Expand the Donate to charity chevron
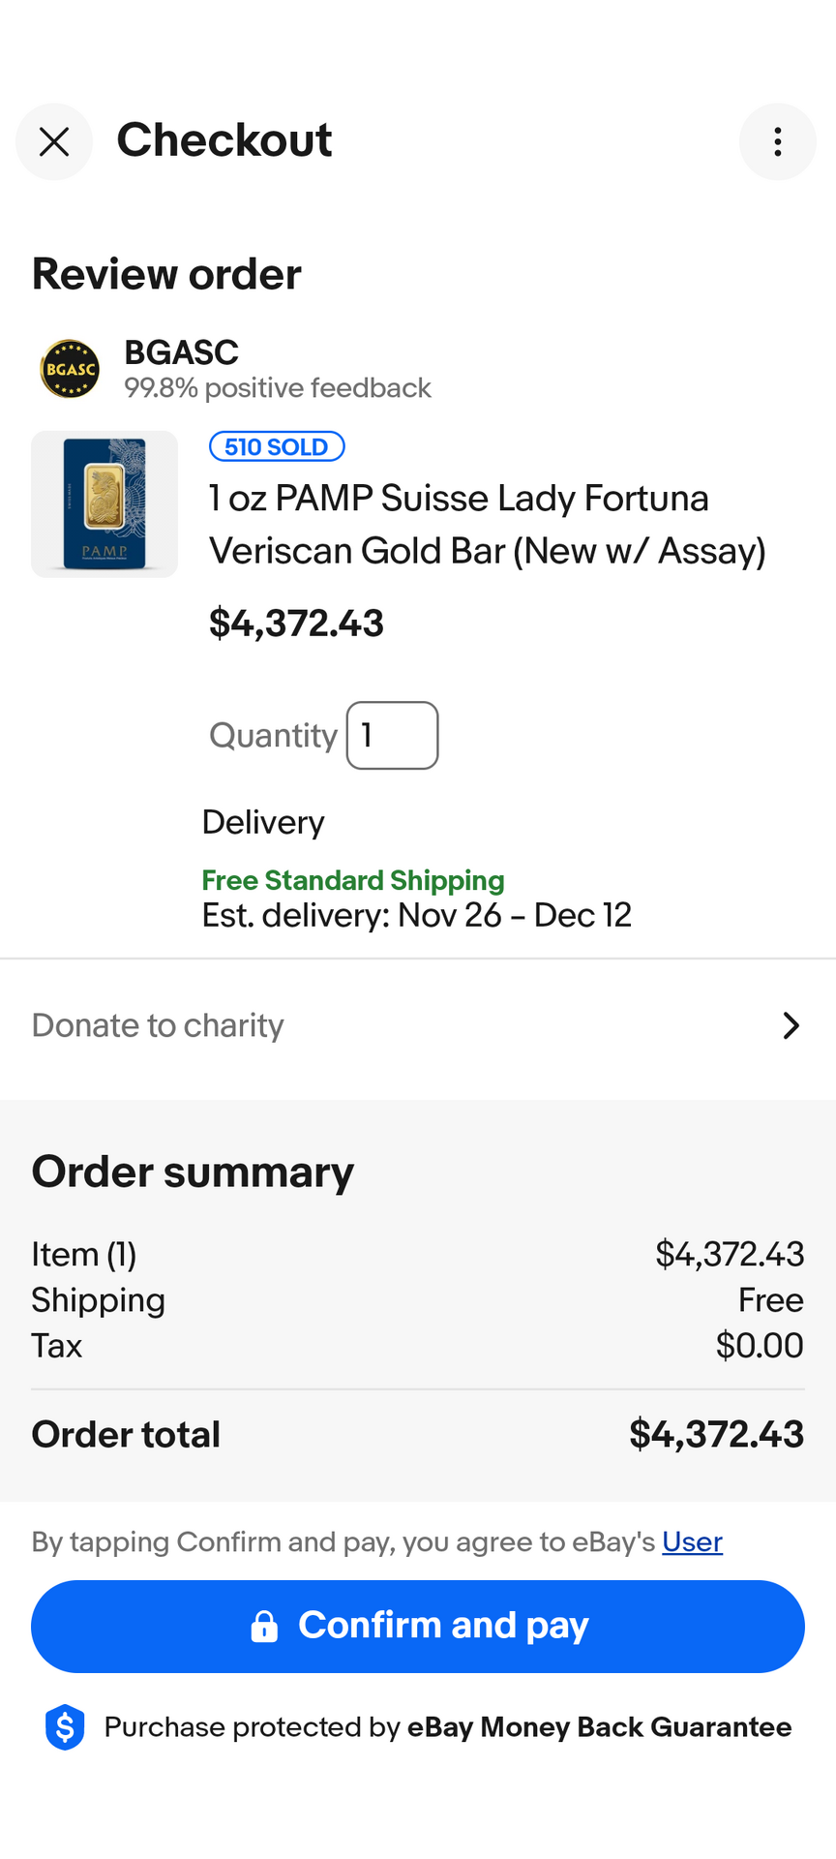Image resolution: width=836 pixels, height=1859 pixels. coord(791,1025)
